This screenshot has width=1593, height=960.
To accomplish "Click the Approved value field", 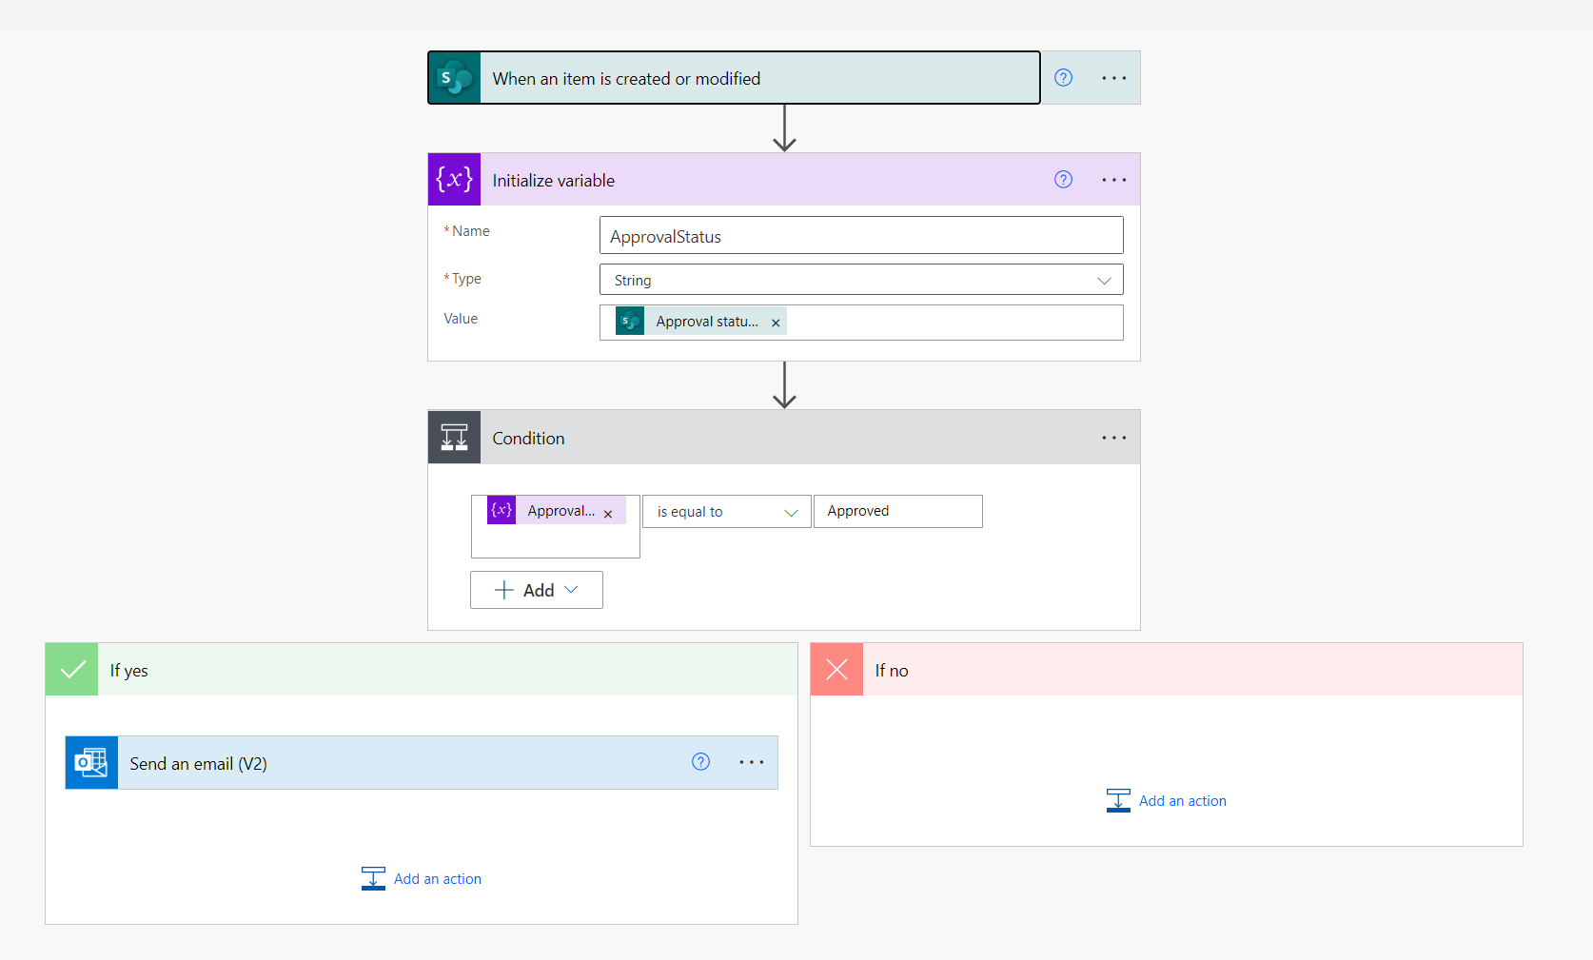I will pos(897,511).
